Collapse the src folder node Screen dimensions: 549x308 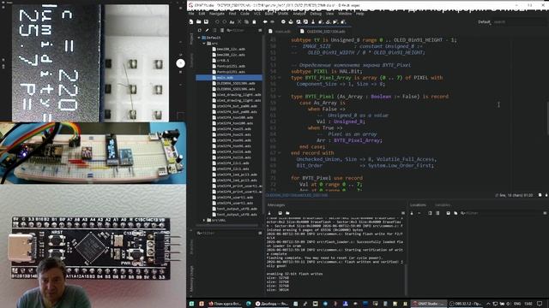click(x=204, y=44)
